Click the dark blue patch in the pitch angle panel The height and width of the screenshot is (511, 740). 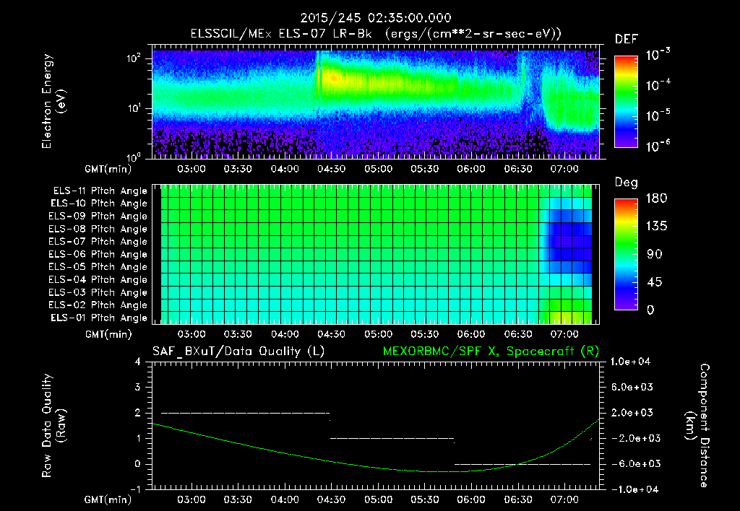[571, 242]
